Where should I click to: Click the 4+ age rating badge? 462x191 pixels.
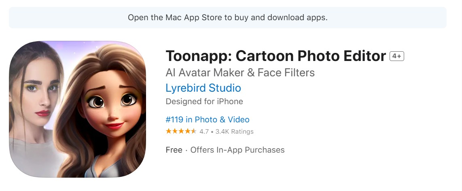point(397,56)
